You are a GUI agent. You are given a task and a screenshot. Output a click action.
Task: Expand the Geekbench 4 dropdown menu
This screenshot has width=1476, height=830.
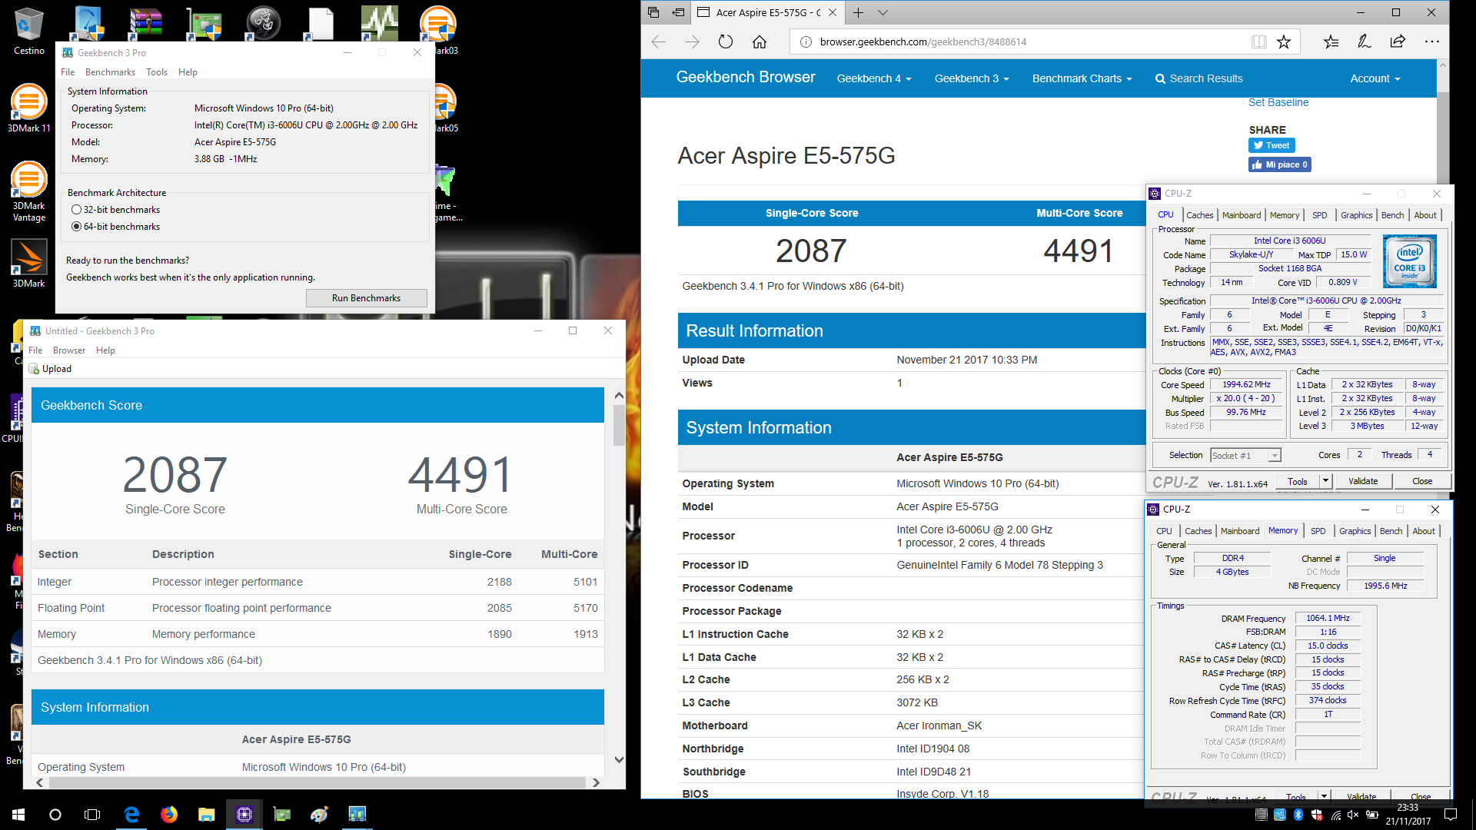(x=874, y=78)
